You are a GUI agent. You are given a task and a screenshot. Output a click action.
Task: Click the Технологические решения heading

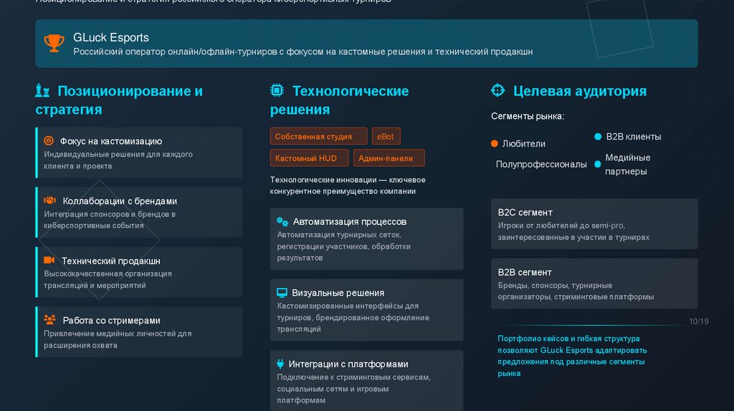click(339, 100)
